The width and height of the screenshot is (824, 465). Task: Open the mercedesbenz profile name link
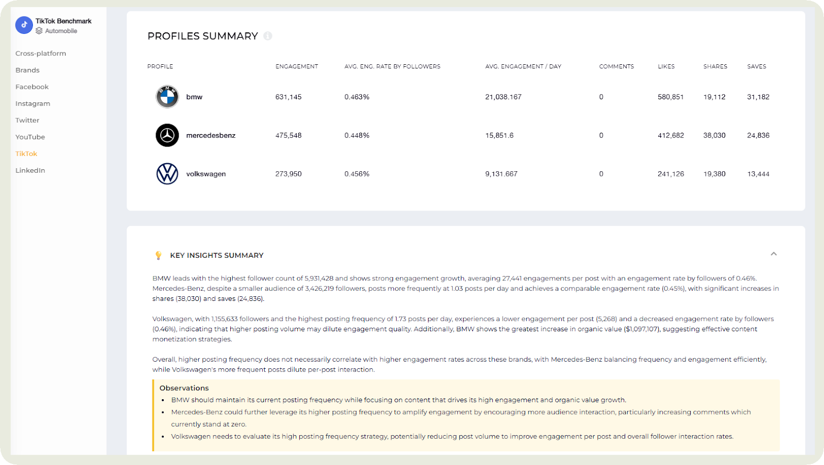point(211,135)
